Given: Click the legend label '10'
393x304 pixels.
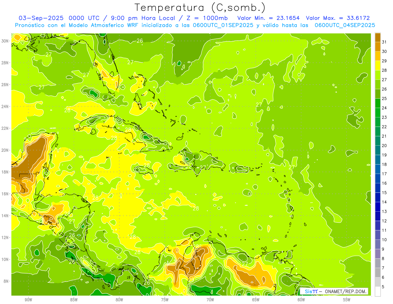Looking at the screenshot, I should tap(384, 240).
